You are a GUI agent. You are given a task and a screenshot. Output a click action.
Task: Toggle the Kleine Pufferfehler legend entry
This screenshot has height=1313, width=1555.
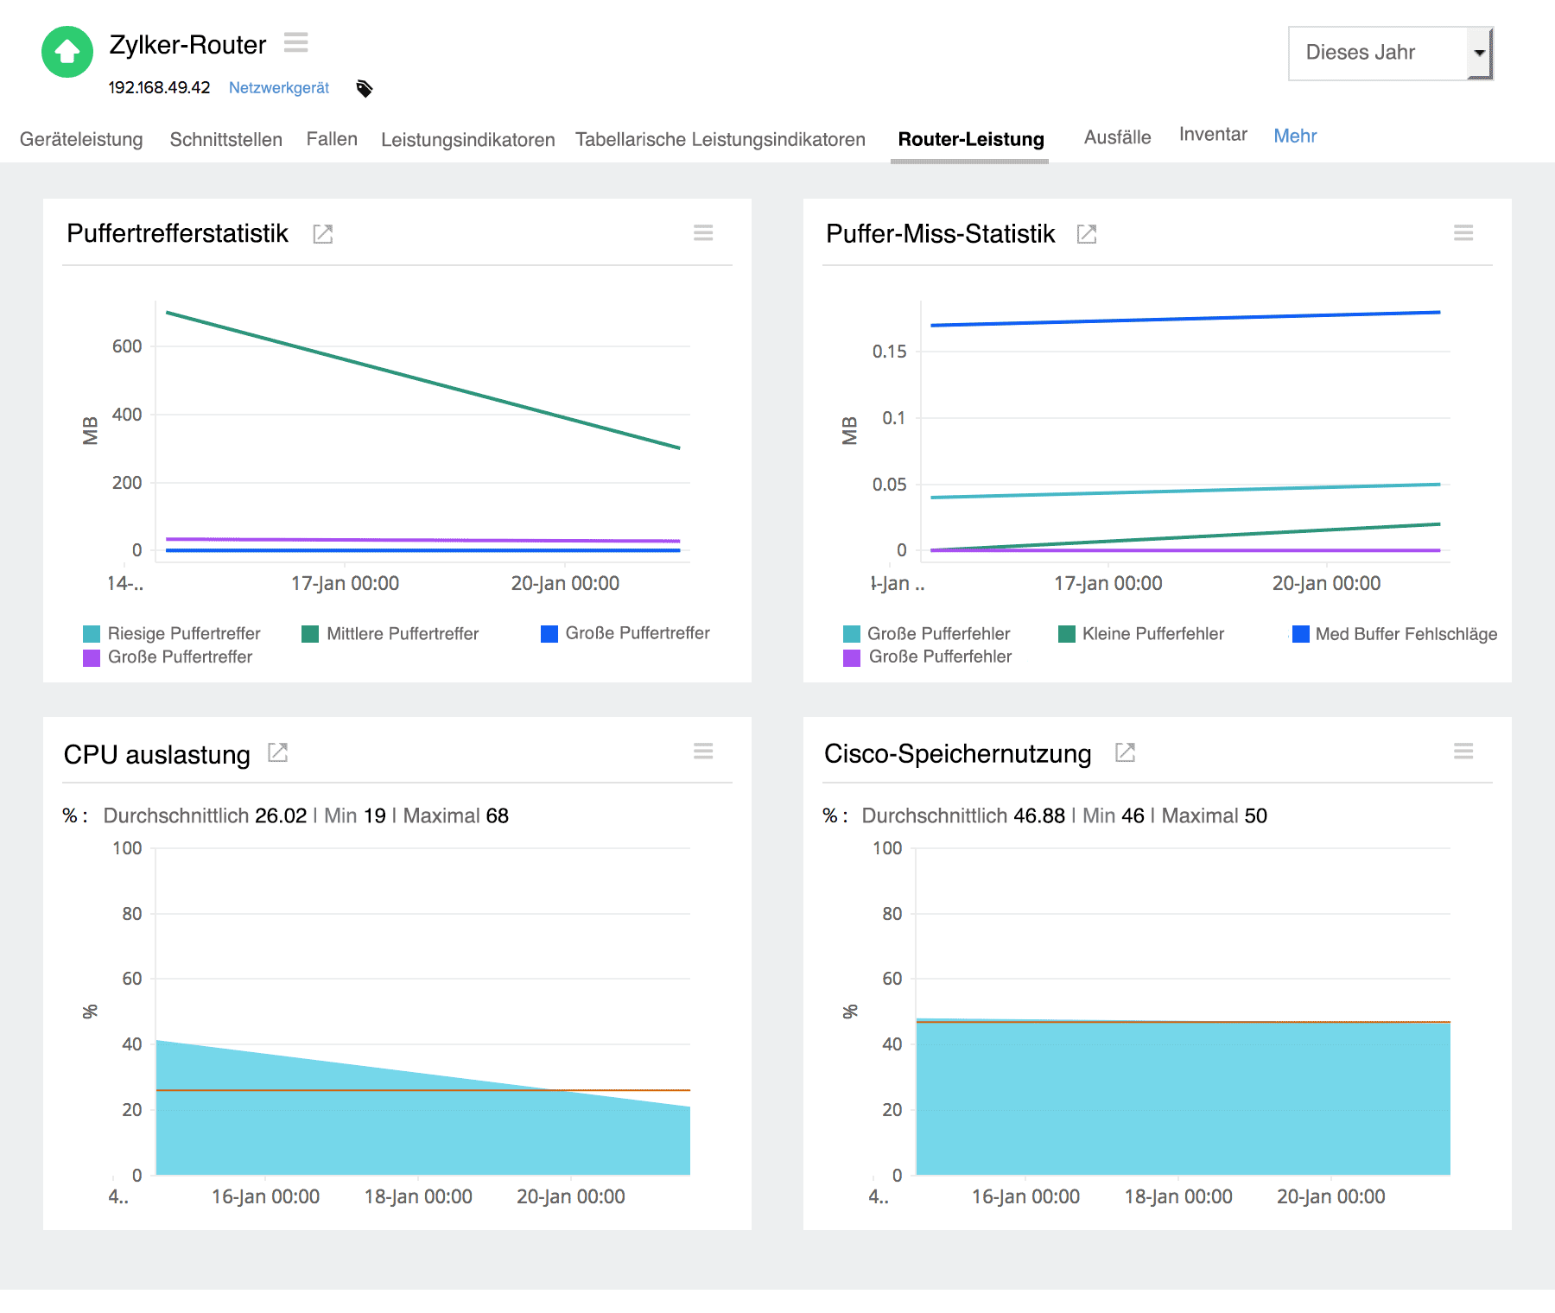(1154, 633)
